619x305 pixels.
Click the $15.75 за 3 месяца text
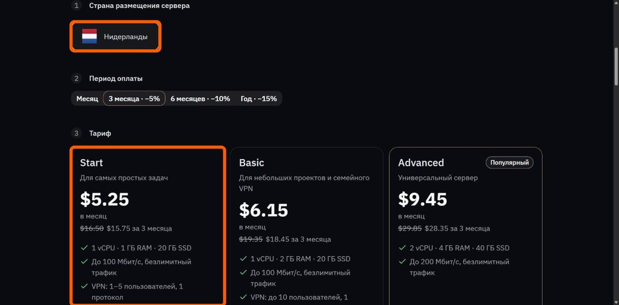pyautogui.click(x=139, y=228)
